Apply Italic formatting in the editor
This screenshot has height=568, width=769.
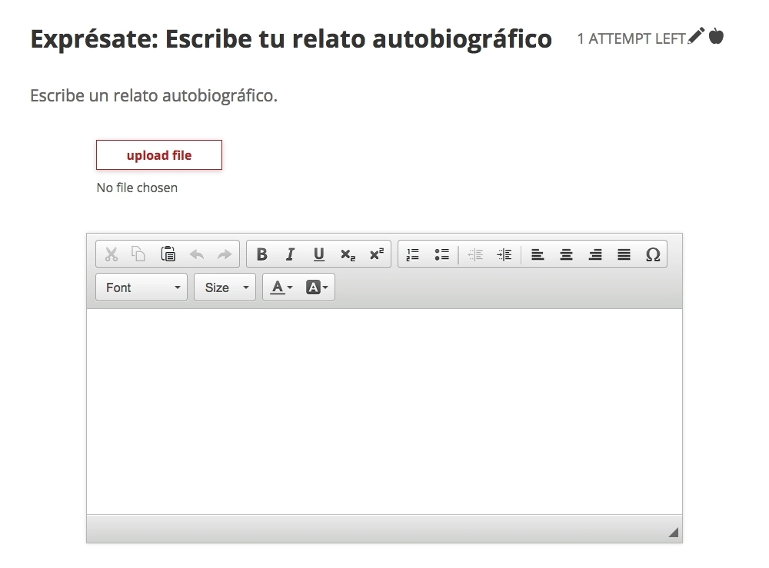point(290,254)
